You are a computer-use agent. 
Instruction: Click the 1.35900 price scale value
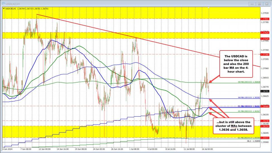tap(265, 142)
